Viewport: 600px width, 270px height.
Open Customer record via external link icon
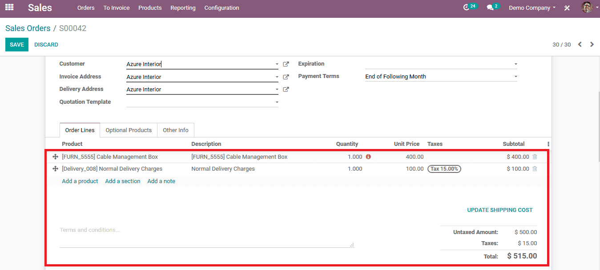[x=286, y=64]
